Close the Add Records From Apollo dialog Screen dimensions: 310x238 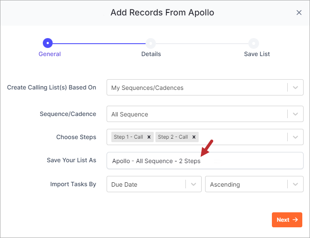(x=299, y=13)
